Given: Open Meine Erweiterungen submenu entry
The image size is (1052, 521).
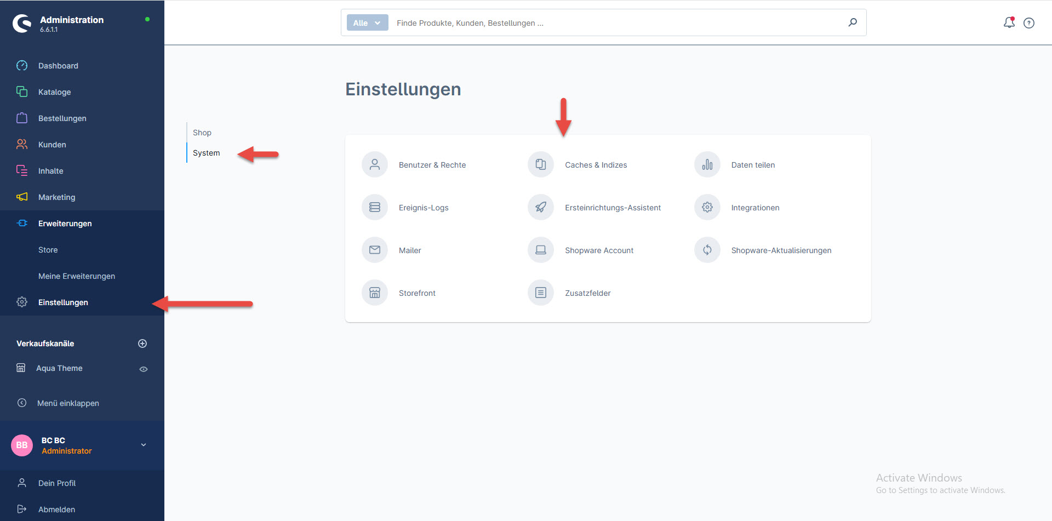Looking at the screenshot, I should pyautogui.click(x=77, y=276).
